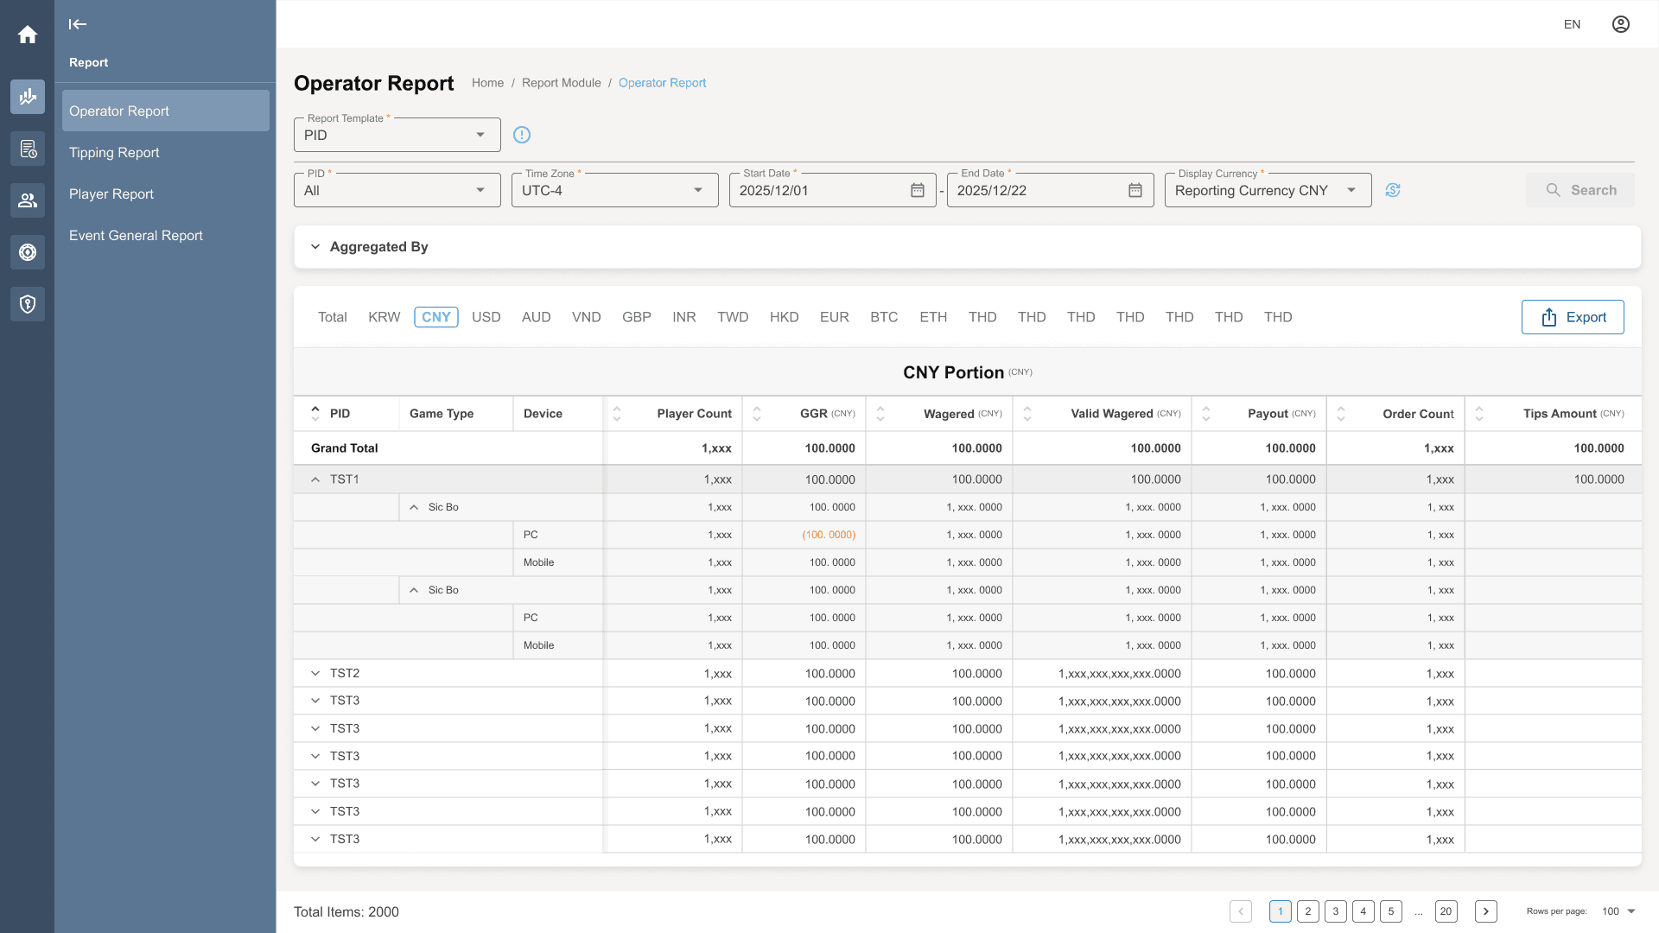
Task: Open the Display Currency dropdown
Action: [x=1268, y=190]
